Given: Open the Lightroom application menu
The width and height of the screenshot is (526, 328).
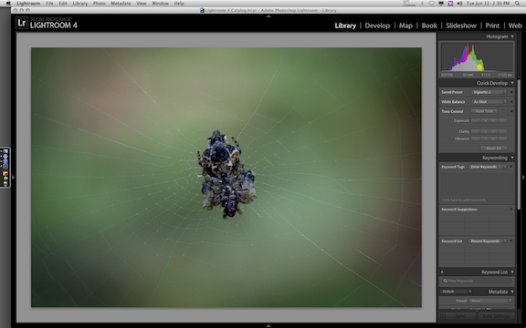Looking at the screenshot, I should pos(28,4).
